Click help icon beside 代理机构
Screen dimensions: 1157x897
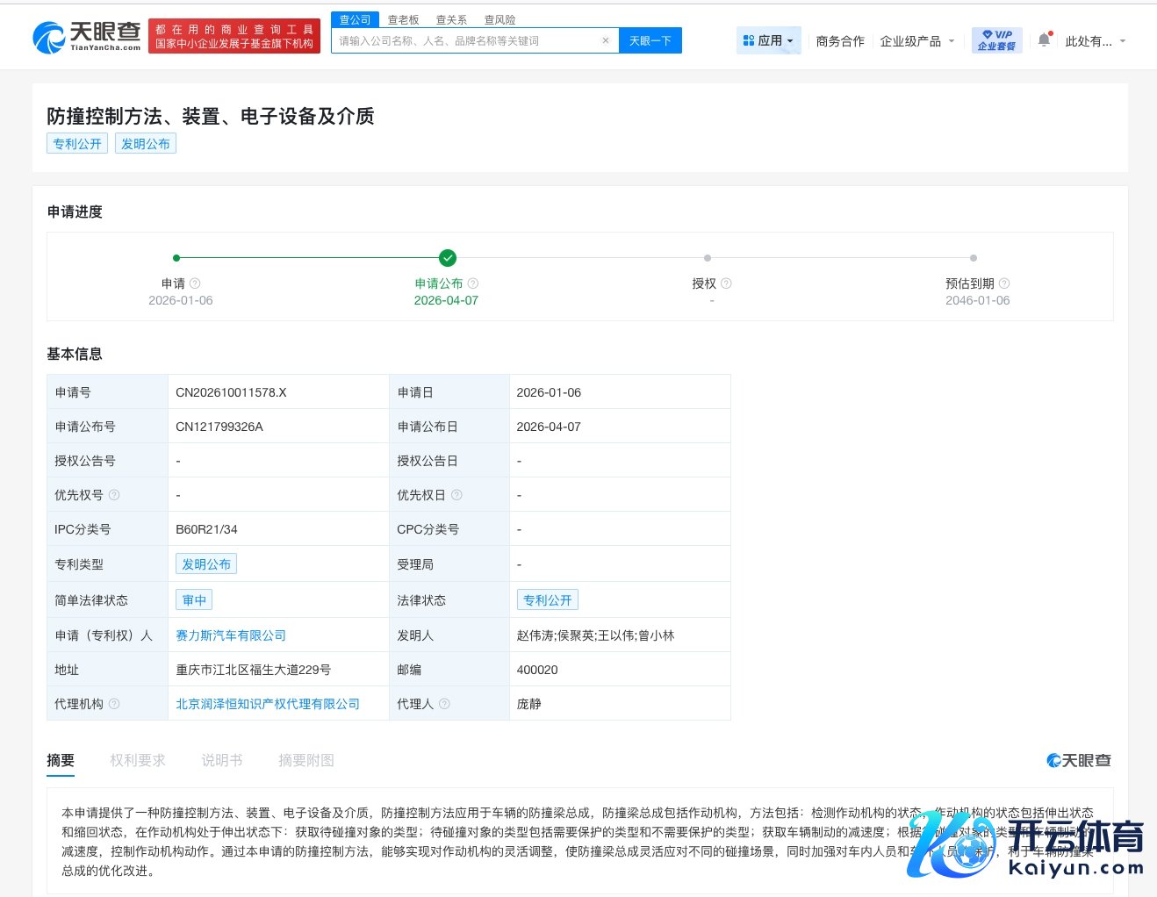pyautogui.click(x=114, y=704)
